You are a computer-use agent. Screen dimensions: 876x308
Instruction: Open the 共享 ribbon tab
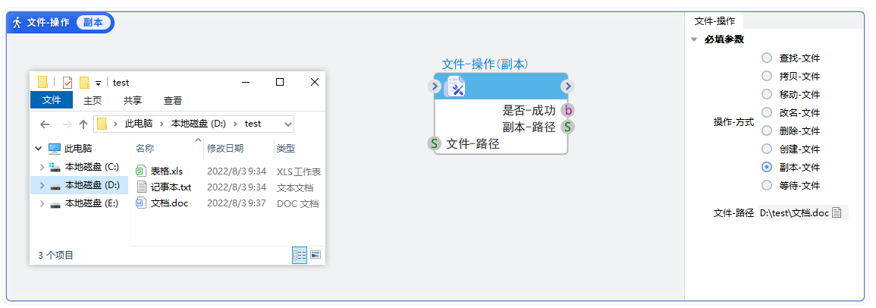133,101
